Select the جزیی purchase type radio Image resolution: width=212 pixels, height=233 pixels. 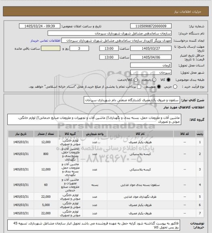pyautogui.click(x=175, y=87)
